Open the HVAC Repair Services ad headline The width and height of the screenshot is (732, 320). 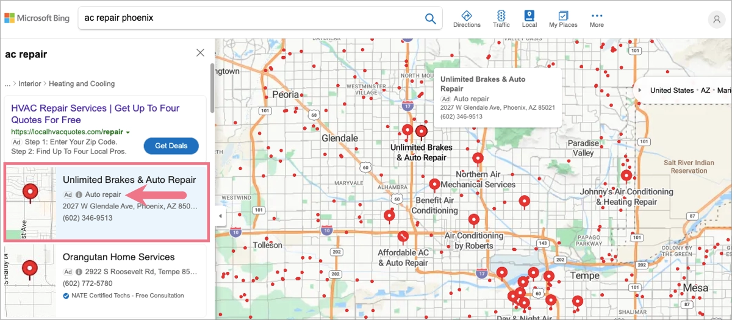pos(95,114)
